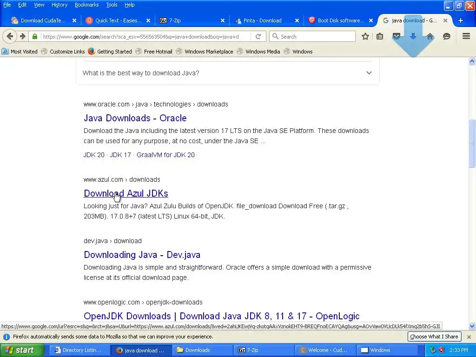
Task: Follow the GraalVM for JDK 20 sitelink
Action: click(x=165, y=155)
